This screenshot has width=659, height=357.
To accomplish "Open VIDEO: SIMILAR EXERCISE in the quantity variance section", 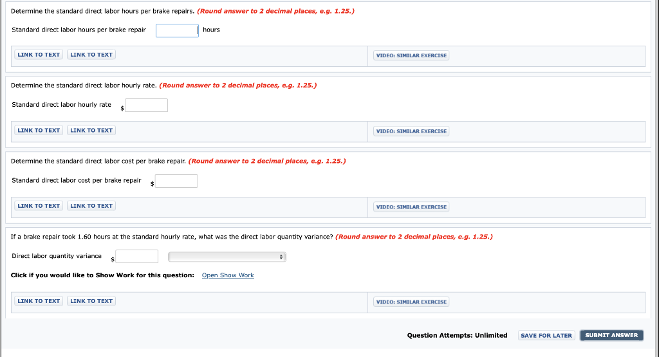I will point(411,302).
